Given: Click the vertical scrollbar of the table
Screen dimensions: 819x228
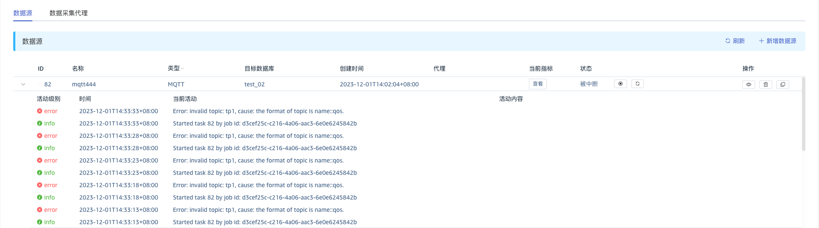Looking at the screenshot, I should point(803,115).
